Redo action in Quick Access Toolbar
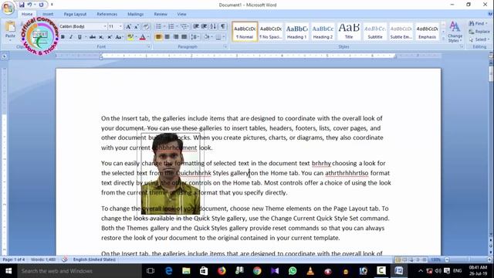Screen dimensions: 494x278 pos(41,5)
